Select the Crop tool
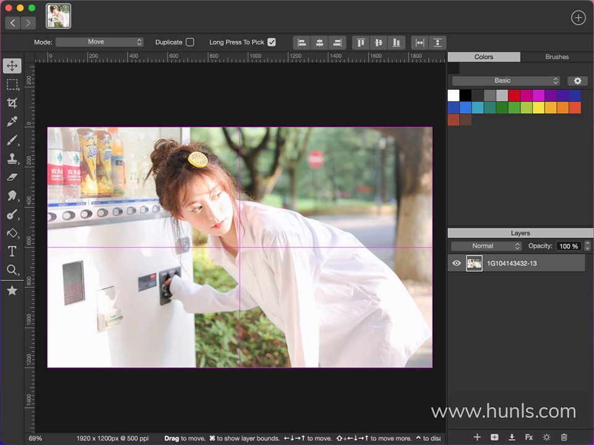The width and height of the screenshot is (594, 445). [x=12, y=103]
